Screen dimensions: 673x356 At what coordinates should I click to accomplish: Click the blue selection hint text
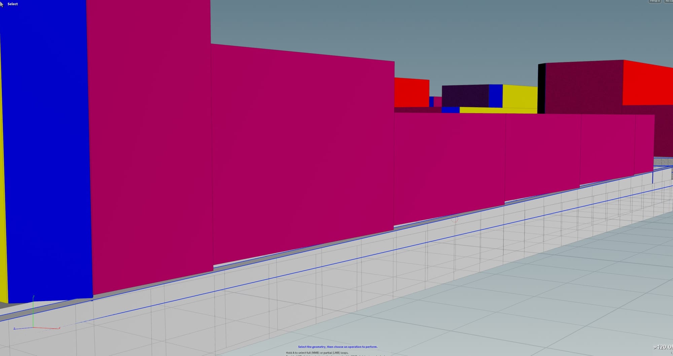338,347
